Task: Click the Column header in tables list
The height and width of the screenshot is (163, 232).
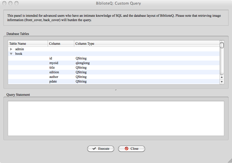Action: pos(61,44)
